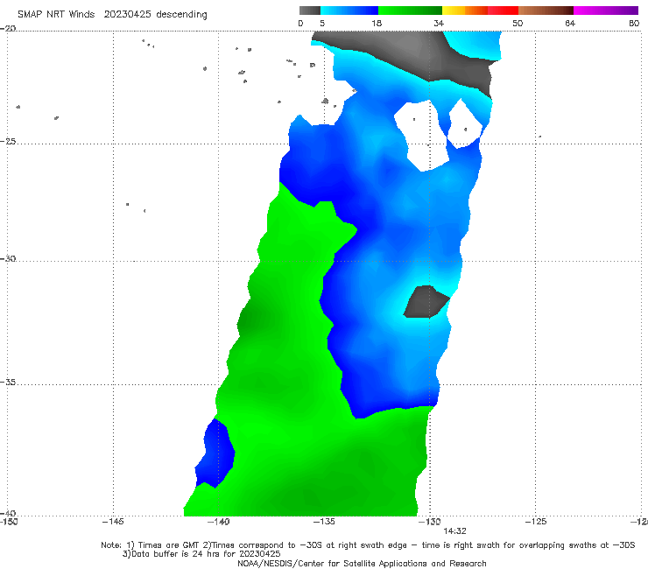Click the 'SMAP NRT Winds 20230425 descending' title
The height and width of the screenshot is (569, 648).
click(112, 15)
